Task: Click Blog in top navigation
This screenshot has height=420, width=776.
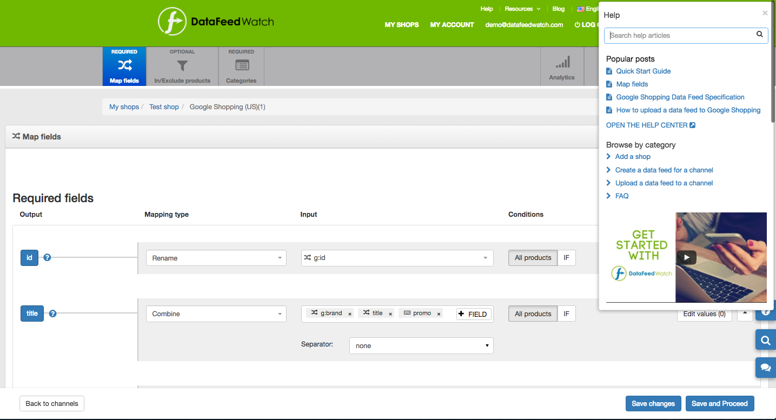Action: coord(559,9)
